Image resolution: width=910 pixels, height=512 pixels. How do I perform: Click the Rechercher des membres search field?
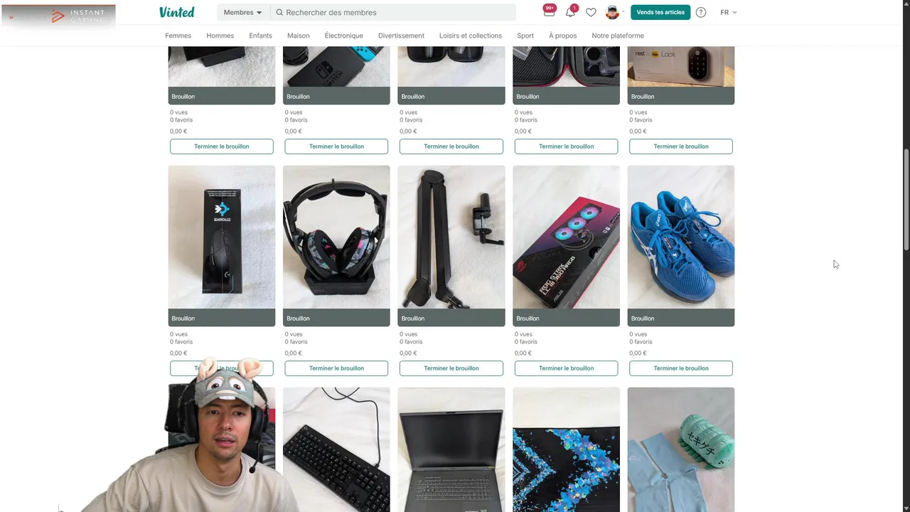(398, 12)
